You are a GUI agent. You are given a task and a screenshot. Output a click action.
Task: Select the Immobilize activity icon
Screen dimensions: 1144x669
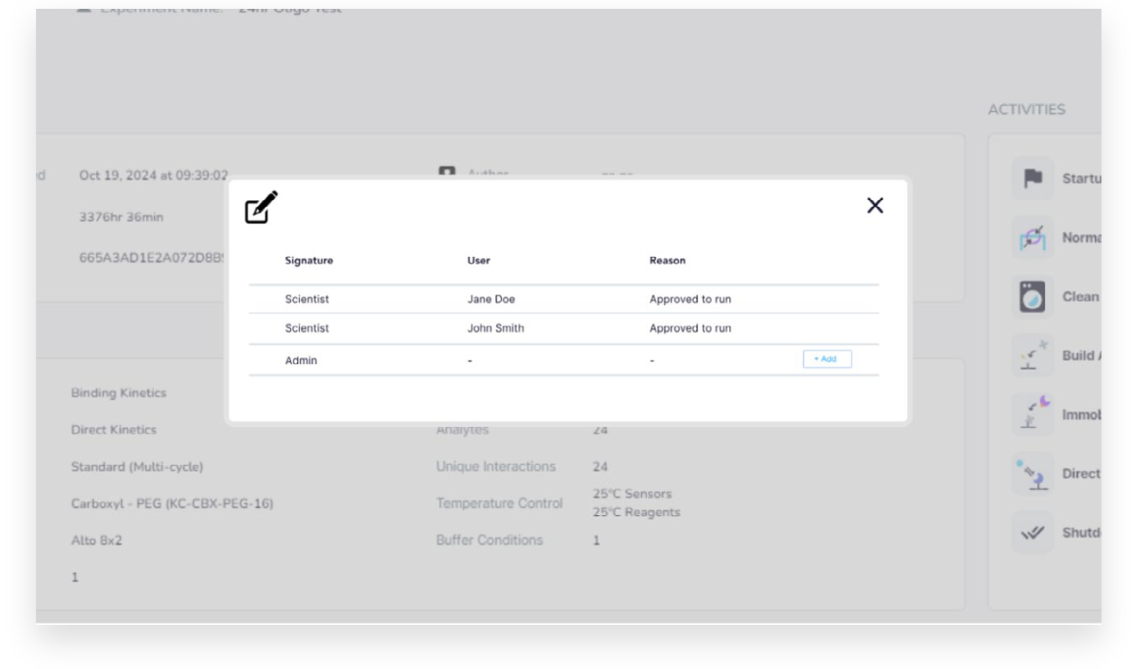[x=1032, y=414]
